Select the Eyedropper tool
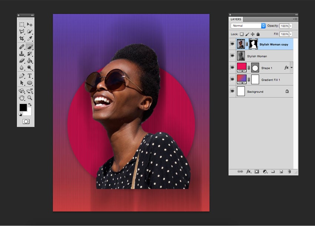The width and height of the screenshot is (315, 226). (x=30, y=38)
